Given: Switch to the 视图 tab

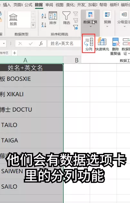Looking at the screenshot, I should [x=60, y=5].
